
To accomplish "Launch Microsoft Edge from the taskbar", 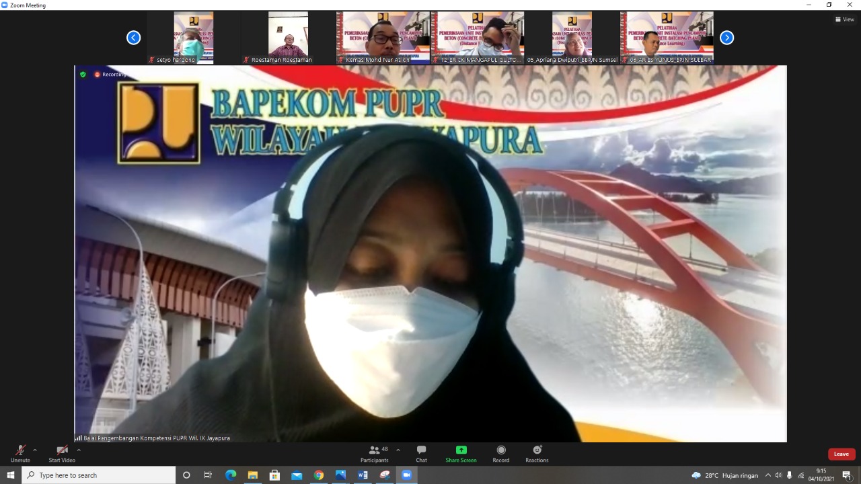I will (x=231, y=475).
